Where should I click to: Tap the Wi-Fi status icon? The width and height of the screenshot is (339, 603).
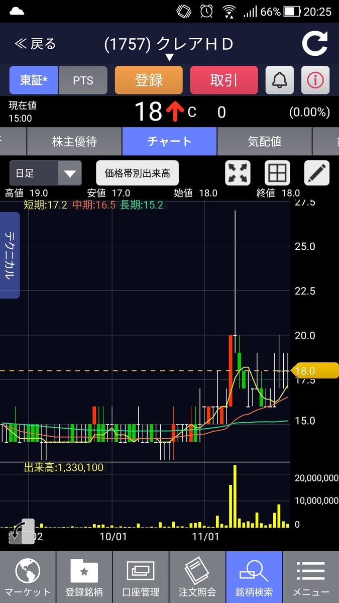coord(230,11)
